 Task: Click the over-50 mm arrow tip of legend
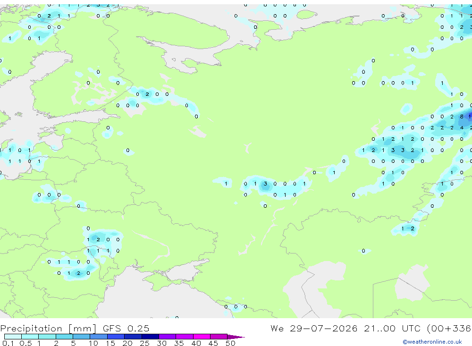[236, 337]
